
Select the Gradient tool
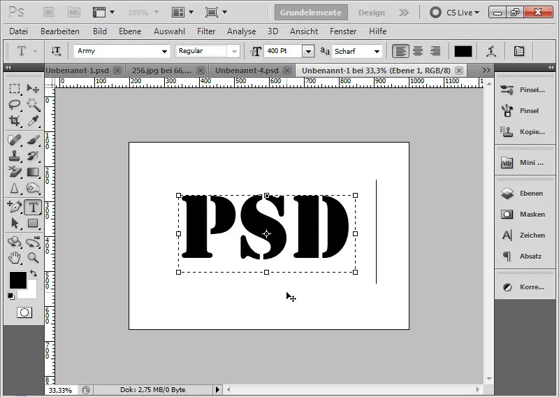[x=33, y=172]
